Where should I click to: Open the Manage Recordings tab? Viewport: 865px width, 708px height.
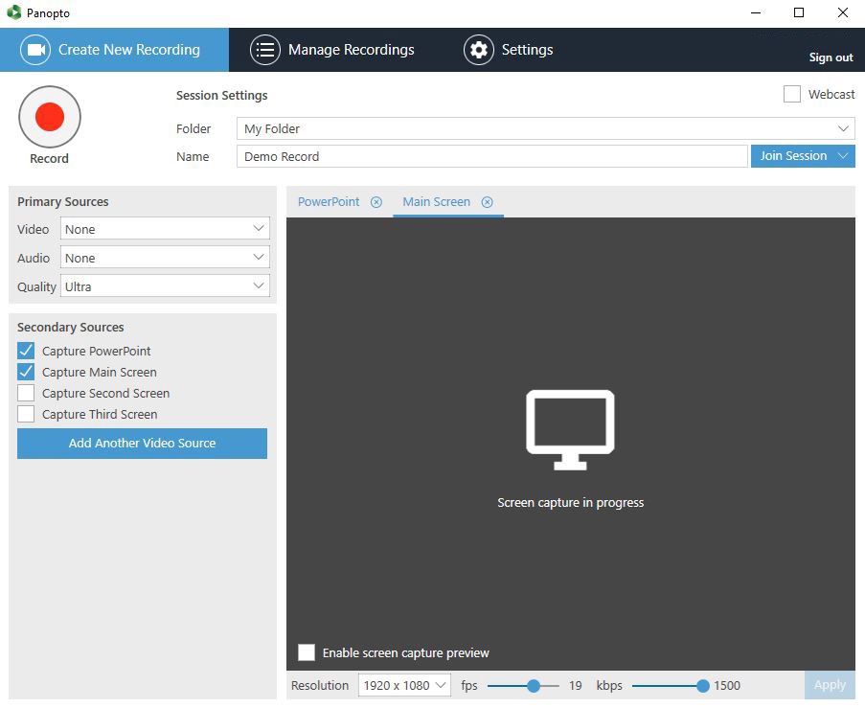[x=351, y=50]
